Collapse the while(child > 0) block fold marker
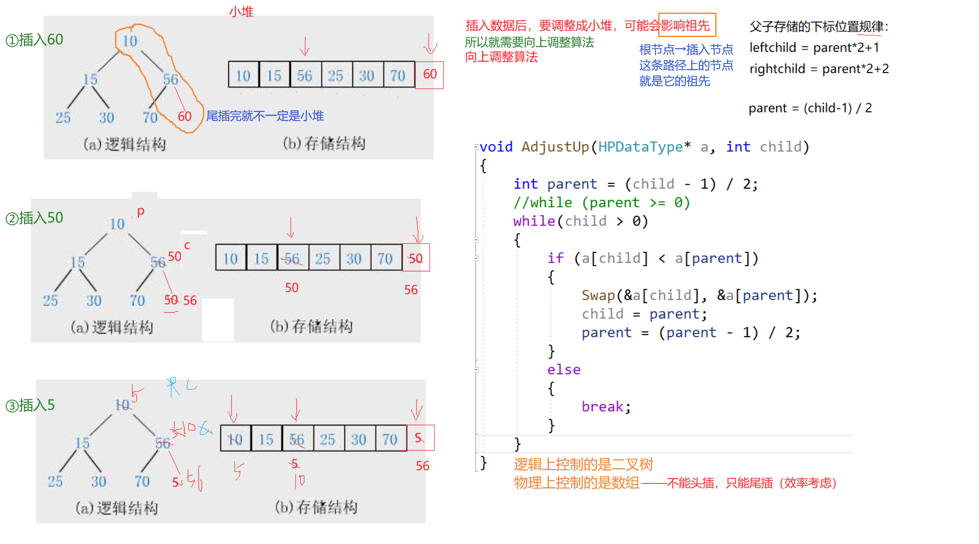 pyautogui.click(x=476, y=240)
